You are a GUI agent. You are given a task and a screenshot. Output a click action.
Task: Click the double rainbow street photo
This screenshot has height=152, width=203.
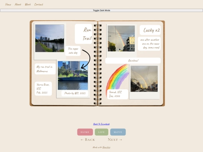[144, 79]
